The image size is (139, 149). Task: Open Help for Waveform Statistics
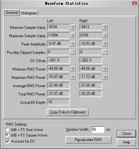click(x=126, y=142)
